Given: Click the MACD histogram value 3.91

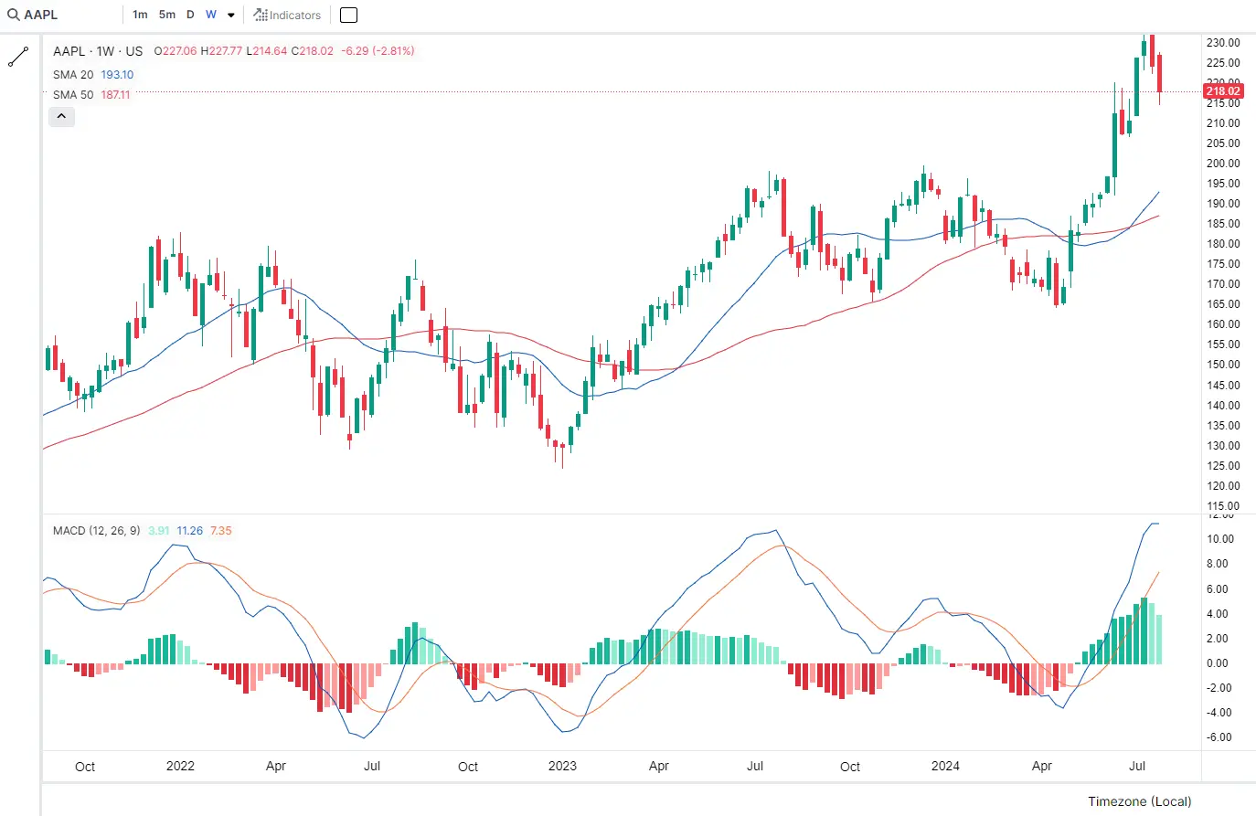Looking at the screenshot, I should [x=159, y=531].
